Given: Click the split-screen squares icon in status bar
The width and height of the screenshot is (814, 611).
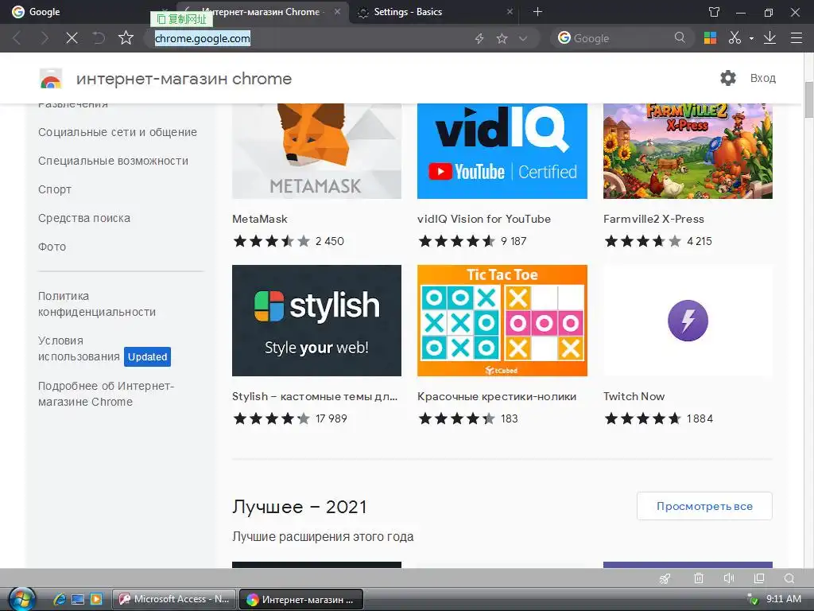Looking at the screenshot, I should tap(759, 578).
